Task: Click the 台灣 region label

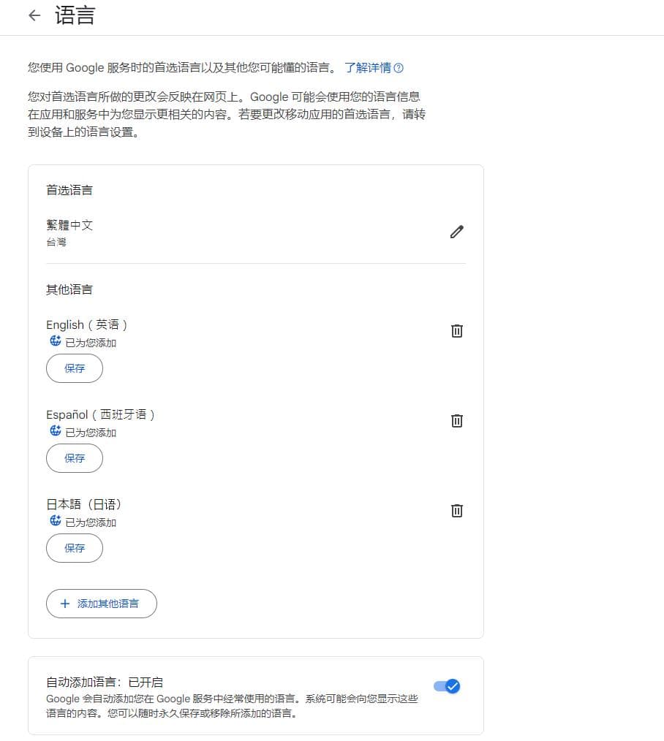Action: coord(56,243)
